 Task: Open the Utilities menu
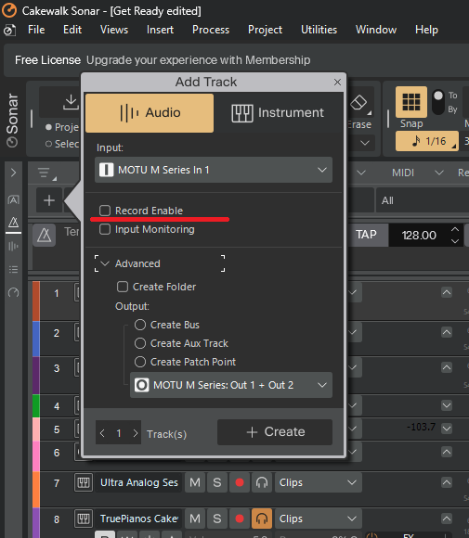pos(319,30)
